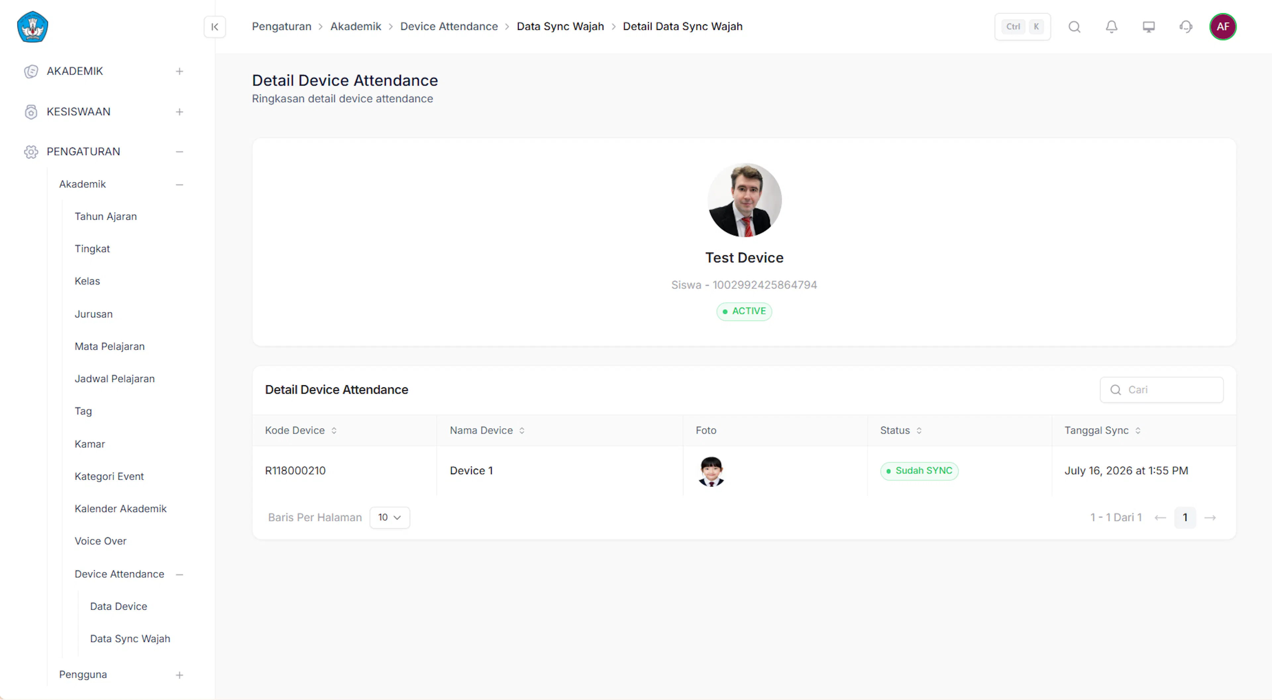Expand the Pengguna submenu
Screen dimensions: 1272x700
[179, 675]
